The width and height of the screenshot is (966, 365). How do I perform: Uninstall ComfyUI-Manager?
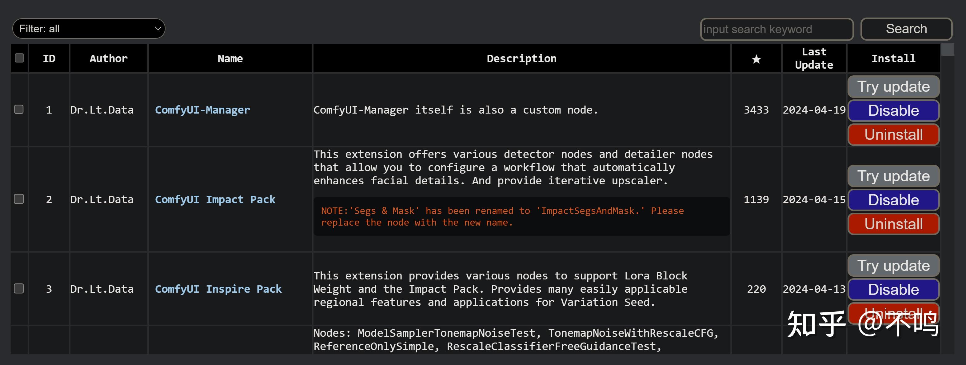893,134
